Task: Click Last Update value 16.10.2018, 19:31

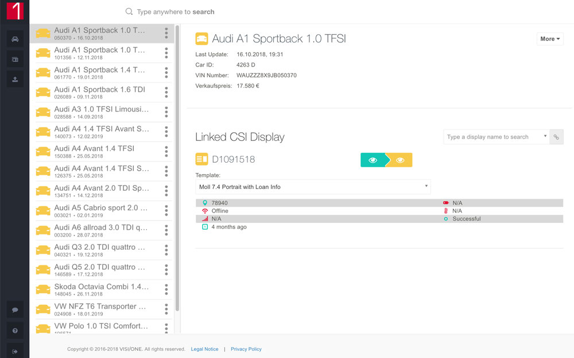Action: click(x=259, y=54)
